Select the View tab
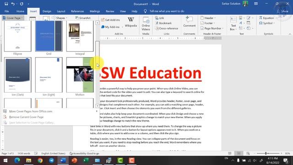This screenshot has width=293, height=165. tap(123, 11)
